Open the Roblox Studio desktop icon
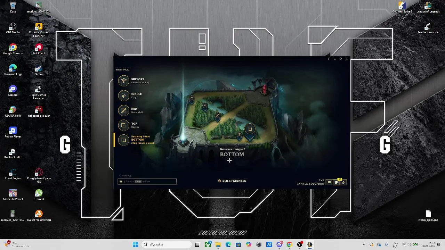Viewport: 445px width, 250px height. pyautogui.click(x=13, y=153)
